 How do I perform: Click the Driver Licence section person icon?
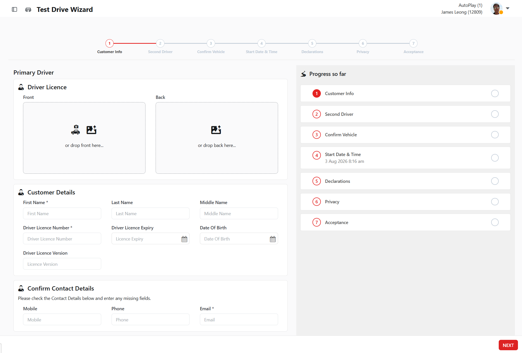21,87
